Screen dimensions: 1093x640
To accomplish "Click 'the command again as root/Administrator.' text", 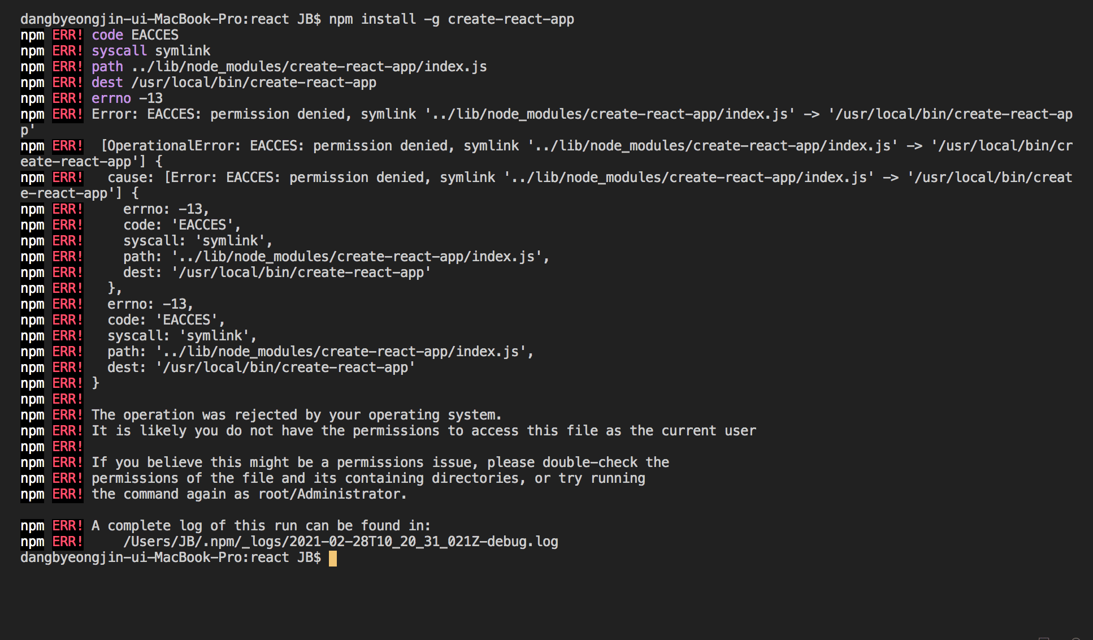I will pos(249,494).
